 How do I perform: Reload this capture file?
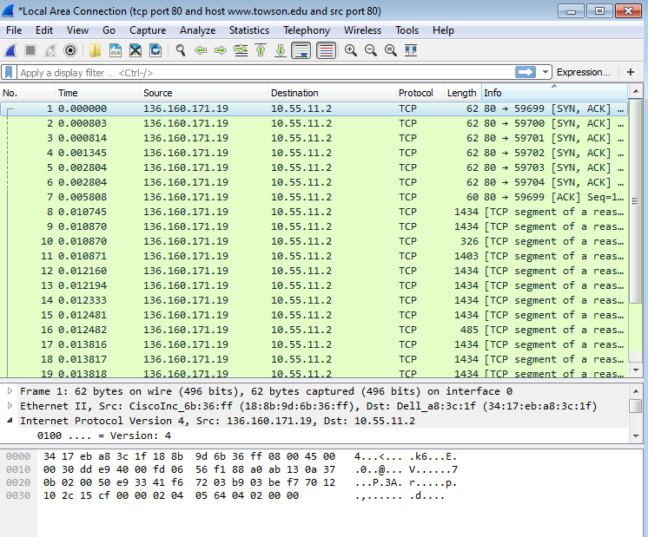click(155, 51)
